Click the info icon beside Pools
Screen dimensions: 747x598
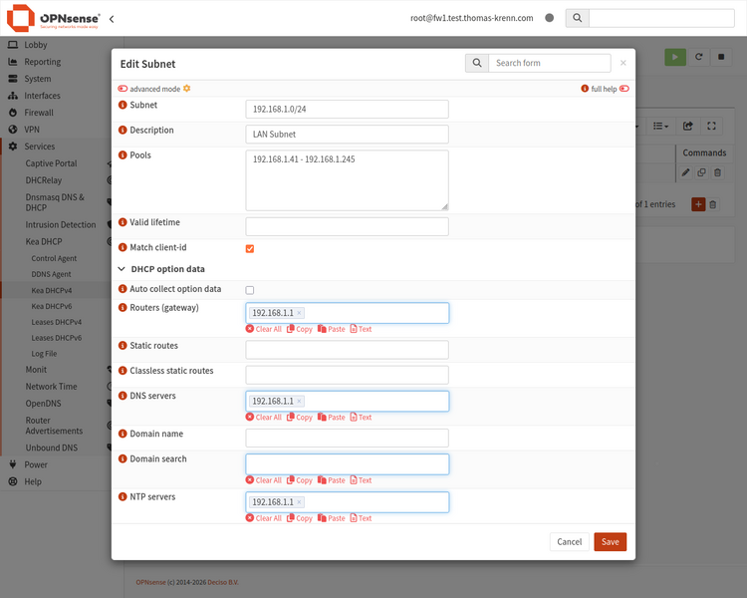pyautogui.click(x=123, y=155)
